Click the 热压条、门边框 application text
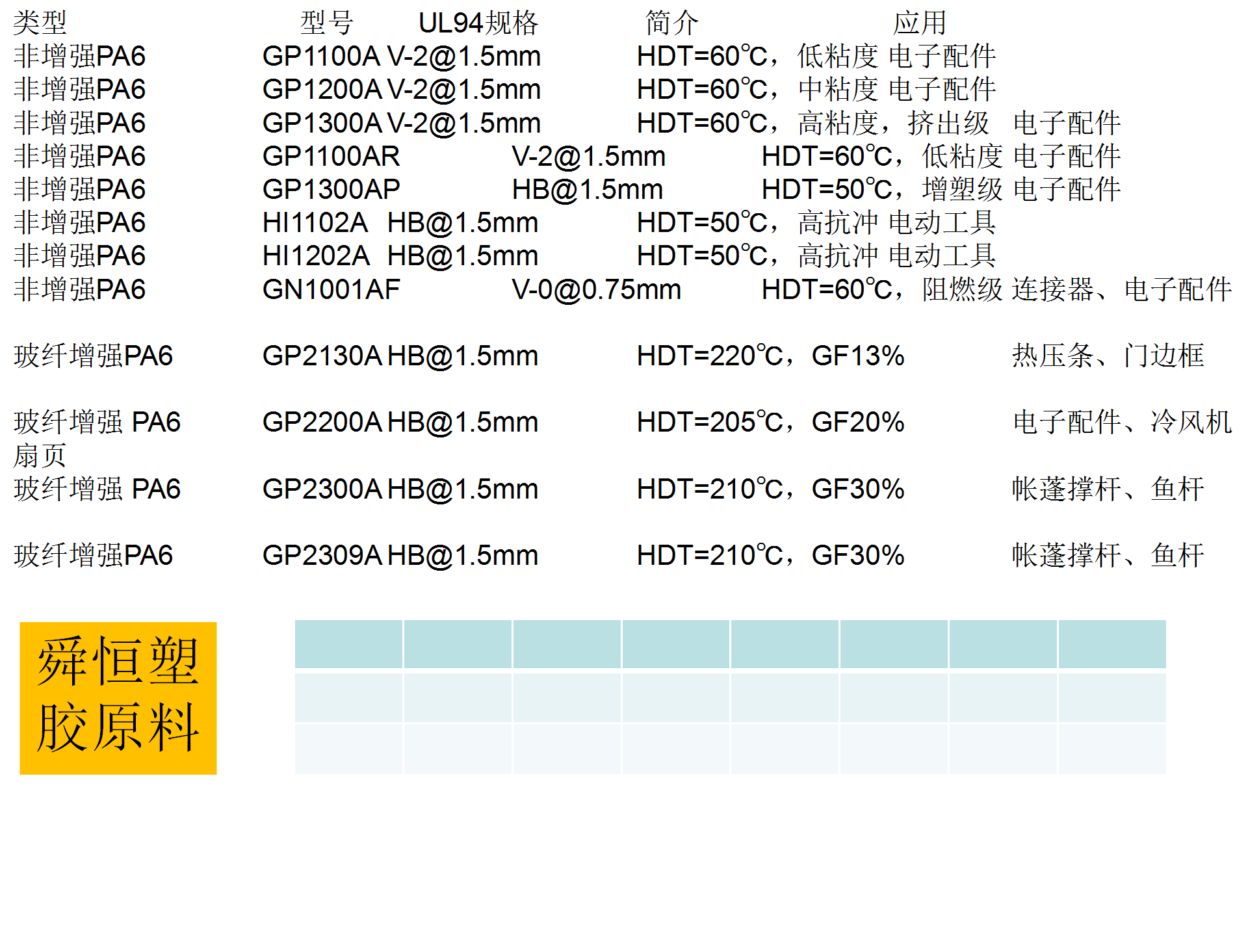 coord(1108,356)
